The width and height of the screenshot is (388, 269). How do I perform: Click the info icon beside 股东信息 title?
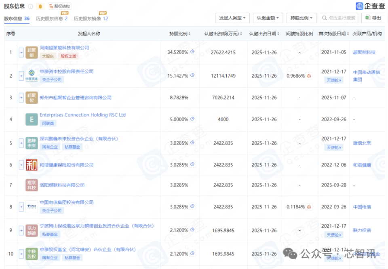point(30,6)
